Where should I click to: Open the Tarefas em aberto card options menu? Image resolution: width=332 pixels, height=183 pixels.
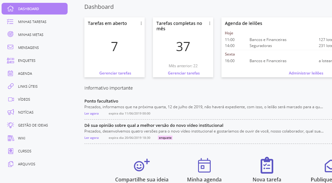click(141, 23)
